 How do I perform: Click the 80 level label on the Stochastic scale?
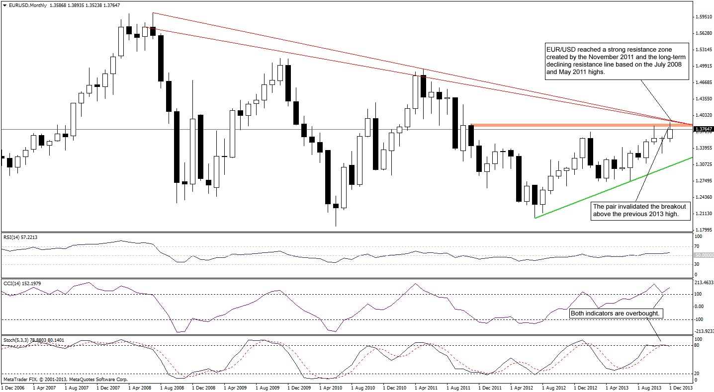(698, 345)
